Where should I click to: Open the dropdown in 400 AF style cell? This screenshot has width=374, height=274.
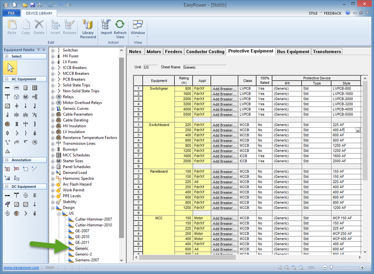point(358,130)
